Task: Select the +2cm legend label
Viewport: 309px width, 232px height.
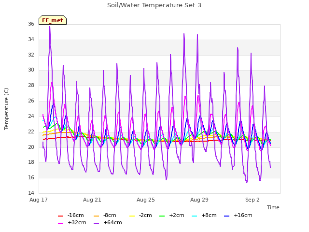Action: 177,215
